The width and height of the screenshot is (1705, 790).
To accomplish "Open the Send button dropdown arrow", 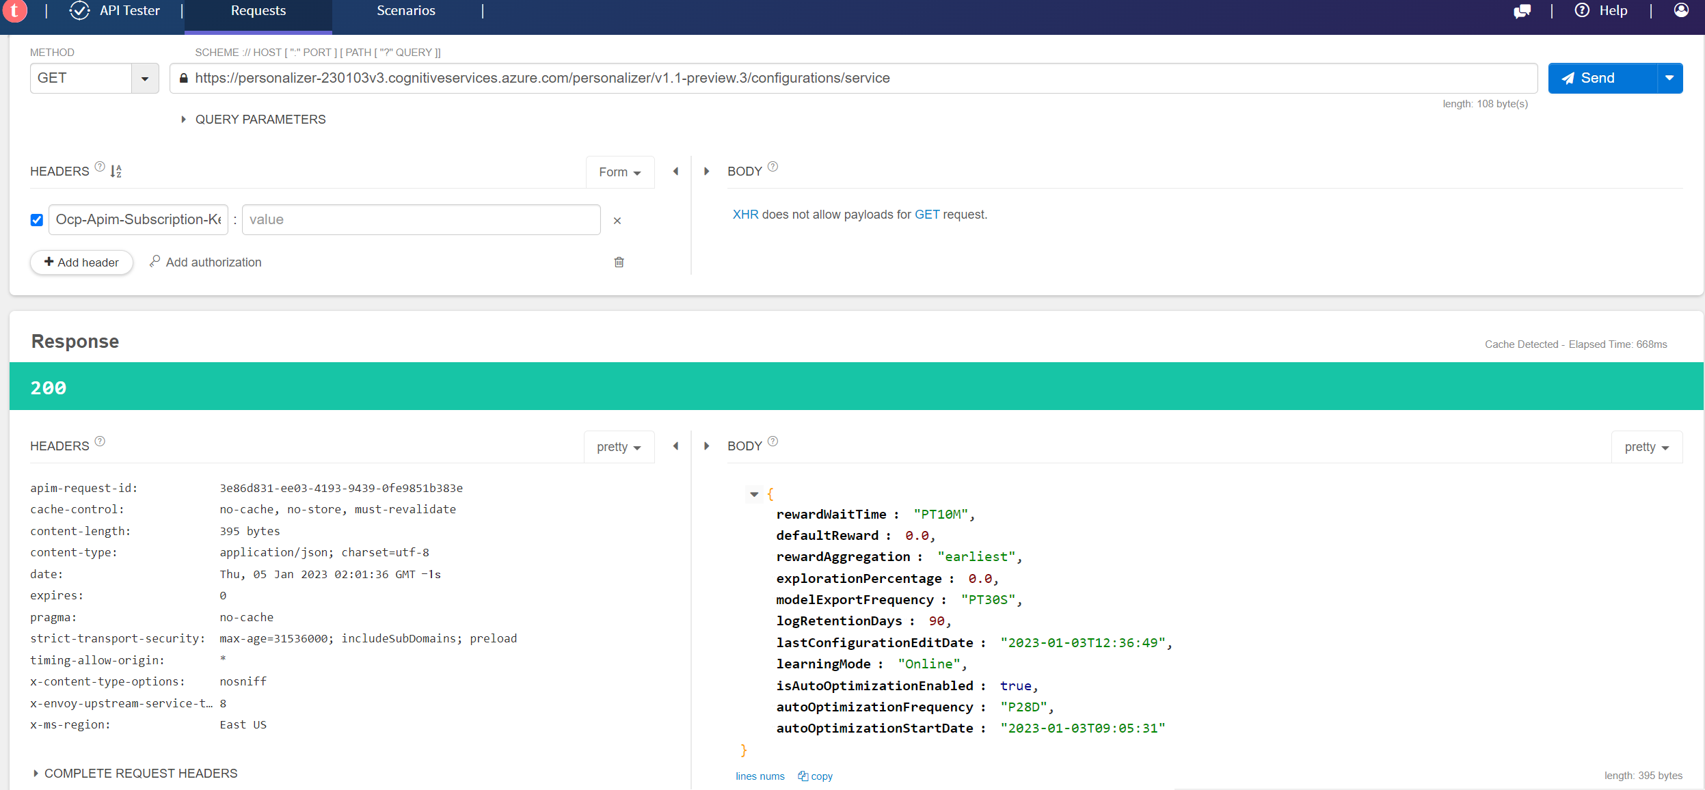I will 1670,78.
